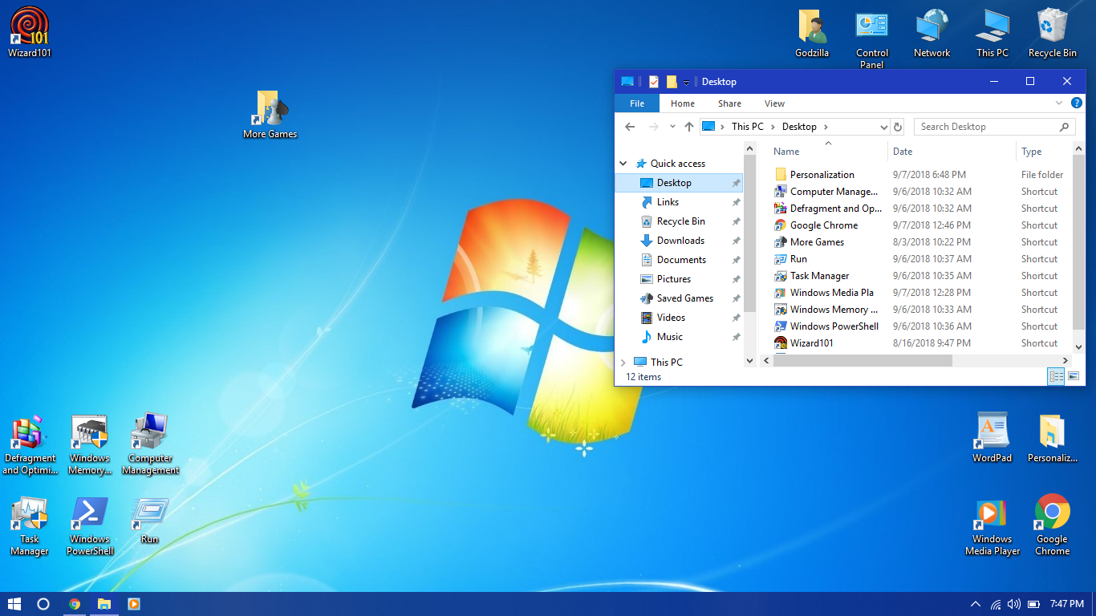This screenshot has height=616, width=1096.
Task: Launch Chrome from the taskbar
Action: tap(75, 604)
